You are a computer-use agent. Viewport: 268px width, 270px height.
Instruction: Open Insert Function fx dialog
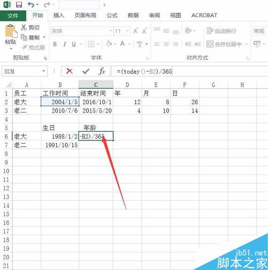point(102,71)
